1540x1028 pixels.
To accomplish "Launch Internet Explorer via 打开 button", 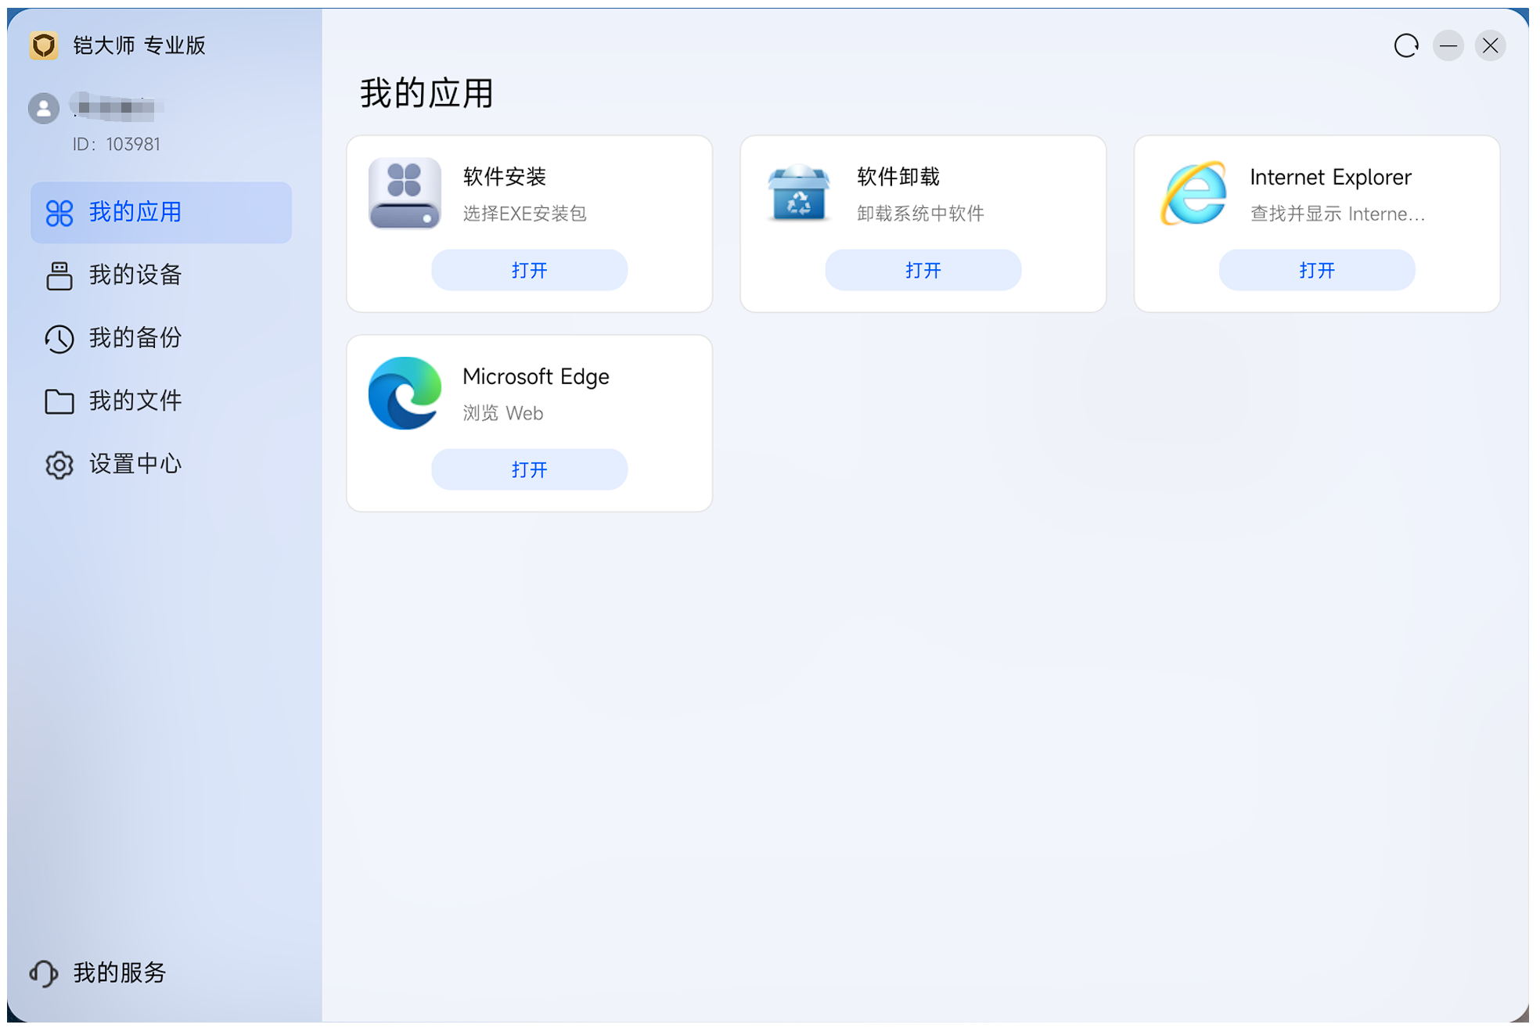I will point(1317,271).
